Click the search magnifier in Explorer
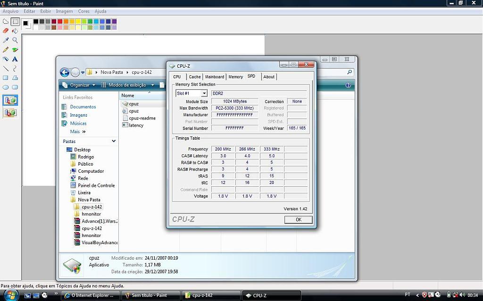The image size is (483, 301). 350,72
